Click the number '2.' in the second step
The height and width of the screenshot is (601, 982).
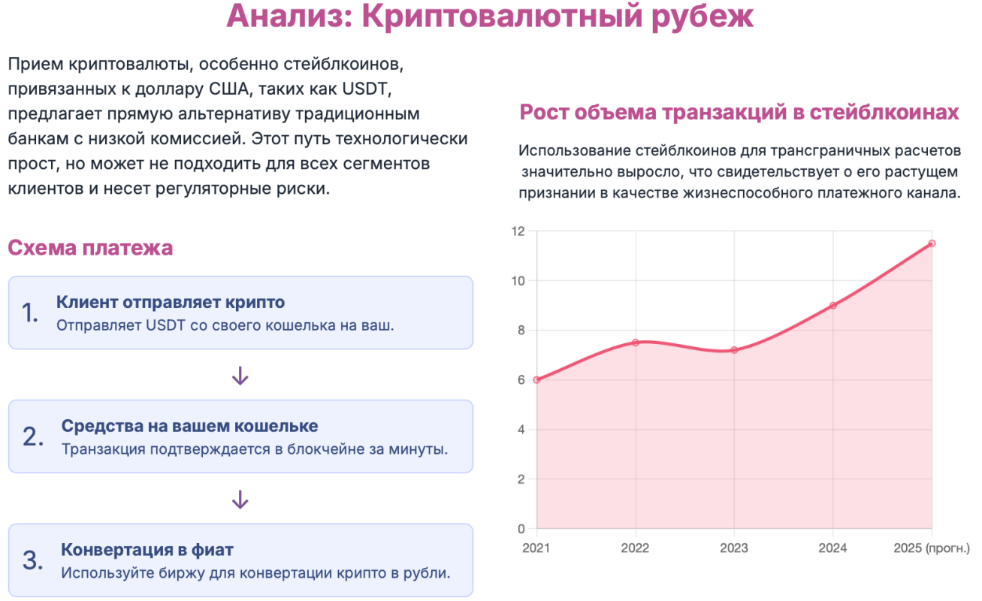click(34, 436)
